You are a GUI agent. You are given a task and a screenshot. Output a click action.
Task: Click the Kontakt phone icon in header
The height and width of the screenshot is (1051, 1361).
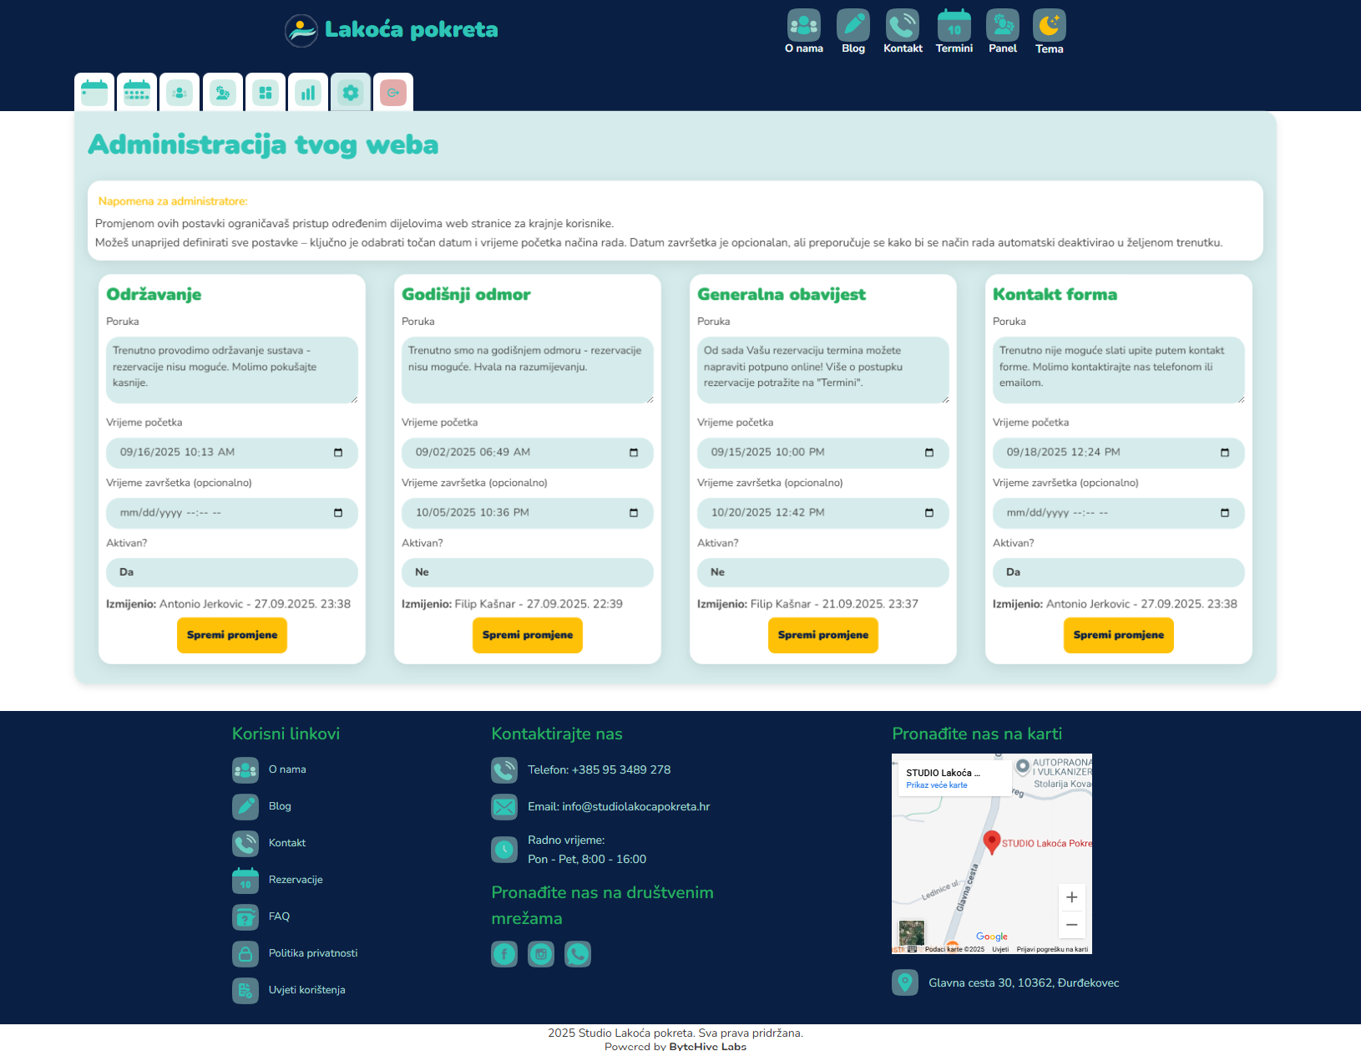[903, 27]
